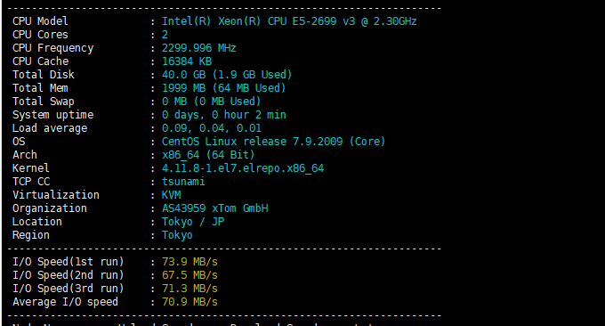
Task: Select the CPU Cores value 2
Action: [165, 35]
